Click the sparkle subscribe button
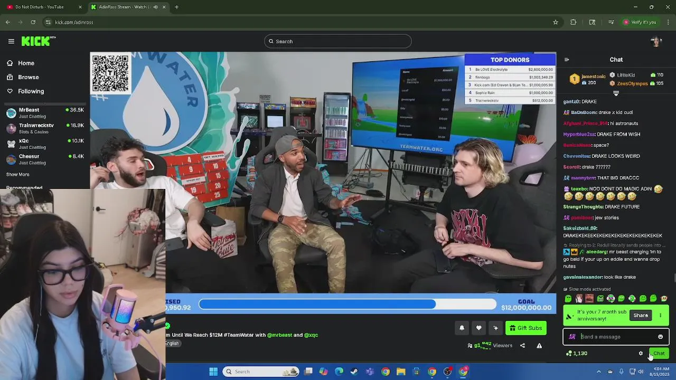Viewport: 676px width, 380px height. [x=495, y=328]
